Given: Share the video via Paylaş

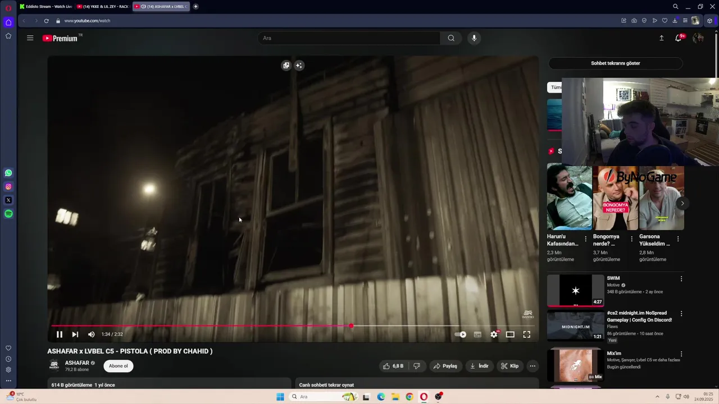Looking at the screenshot, I should pos(445,366).
